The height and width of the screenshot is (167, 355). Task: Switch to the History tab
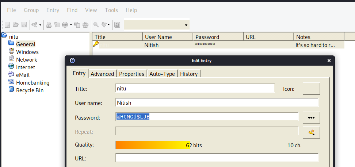[x=189, y=74]
